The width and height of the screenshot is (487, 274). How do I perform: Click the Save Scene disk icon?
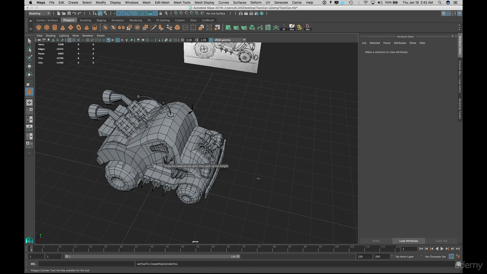pyautogui.click(x=69, y=13)
